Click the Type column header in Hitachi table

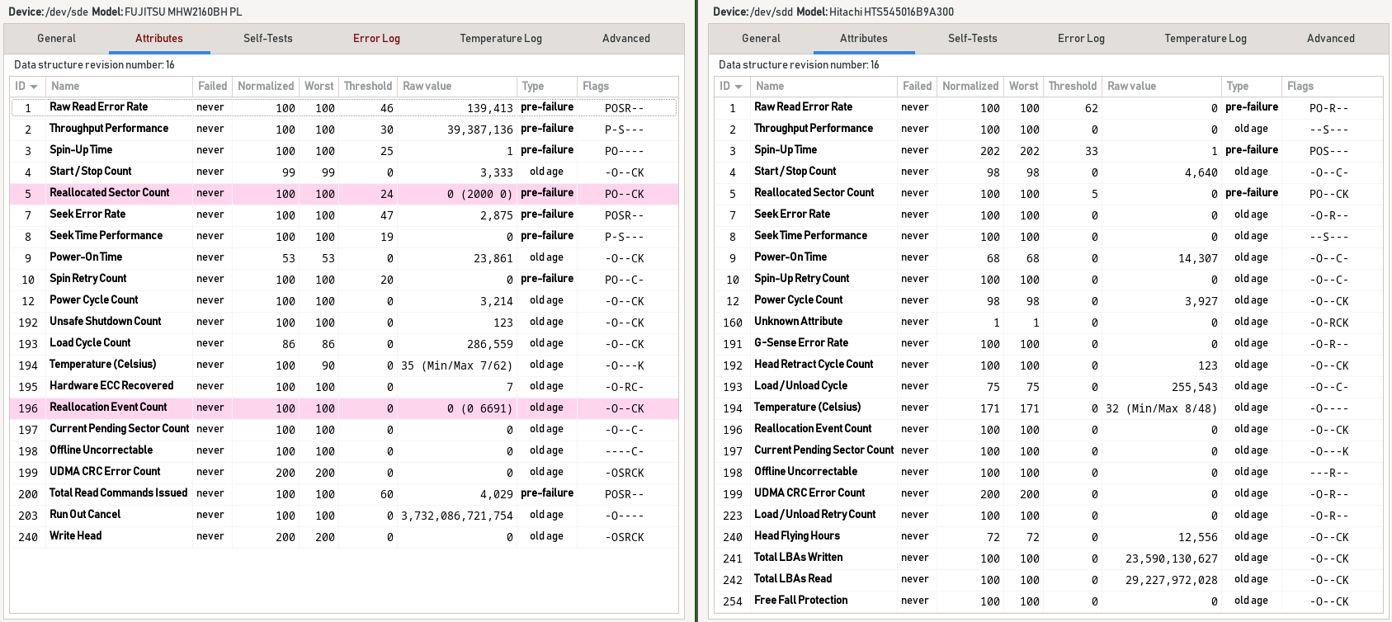(1252, 86)
